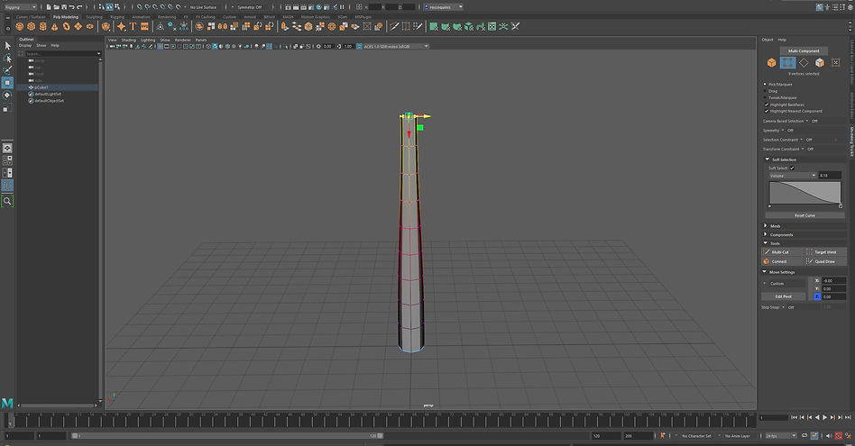The height and width of the screenshot is (446, 855).
Task: Select Vertex selection icon in Modeling Toolkit
Action: [x=787, y=63]
